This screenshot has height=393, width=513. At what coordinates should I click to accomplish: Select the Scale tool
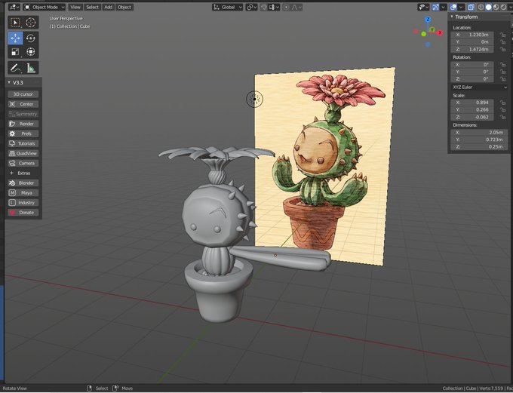[15, 52]
